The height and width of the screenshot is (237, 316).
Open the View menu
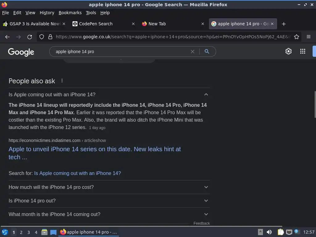point(30,13)
